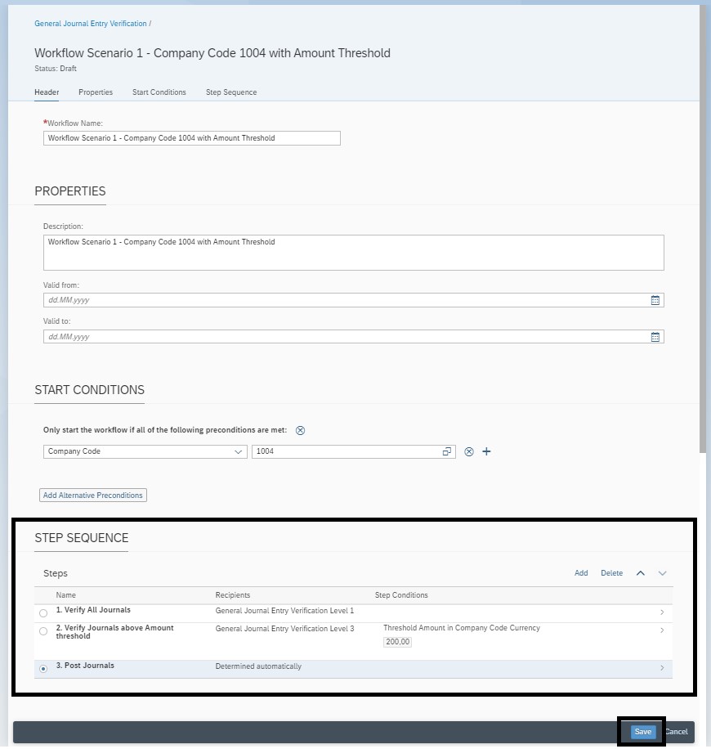Click the precondition value field 1004

coord(353,451)
